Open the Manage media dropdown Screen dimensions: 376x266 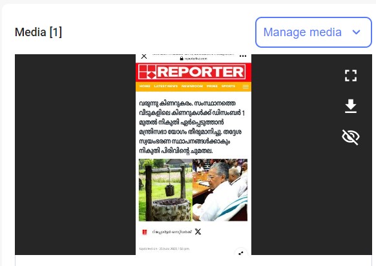(x=313, y=32)
